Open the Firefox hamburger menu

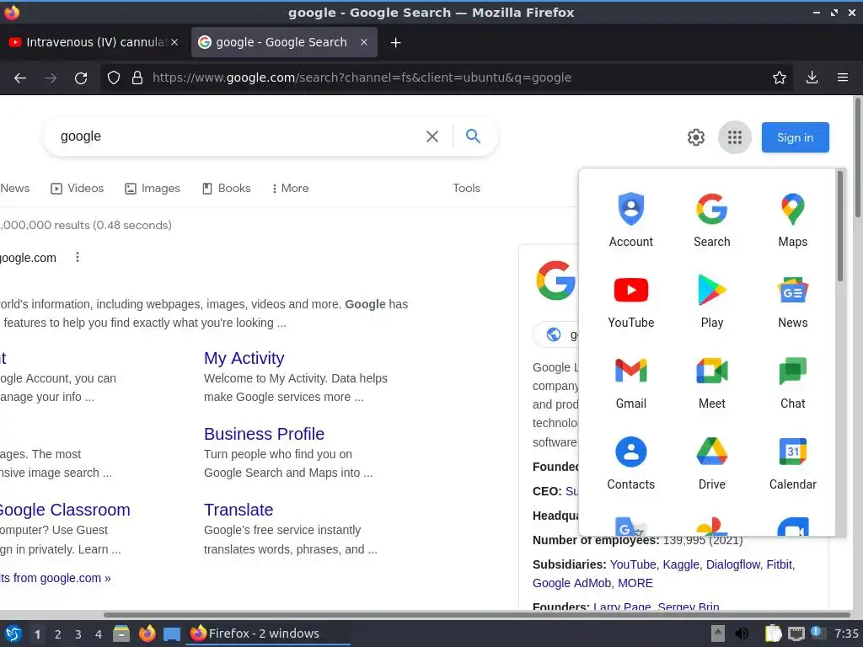pos(842,78)
